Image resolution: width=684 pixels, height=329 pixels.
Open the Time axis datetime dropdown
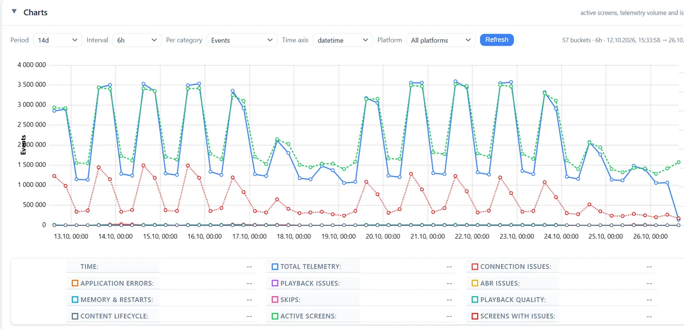click(x=343, y=40)
